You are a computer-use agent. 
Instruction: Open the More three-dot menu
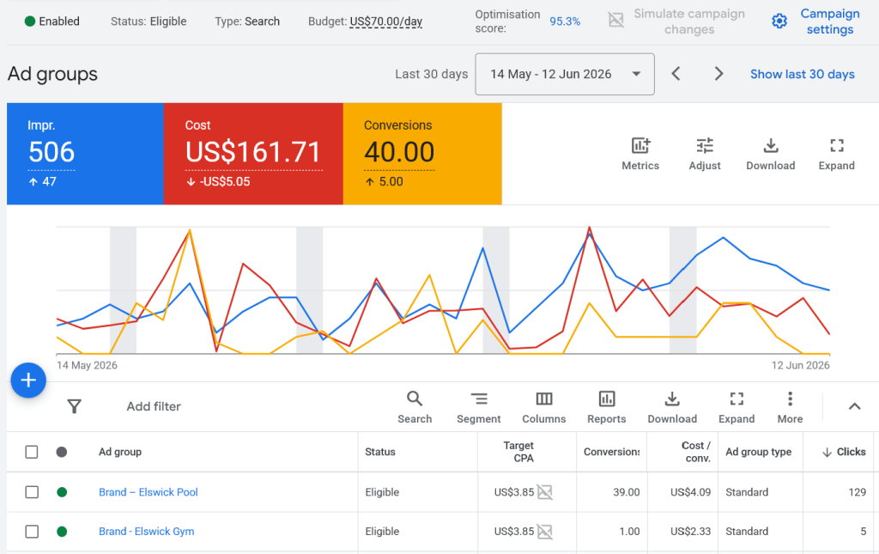(790, 399)
